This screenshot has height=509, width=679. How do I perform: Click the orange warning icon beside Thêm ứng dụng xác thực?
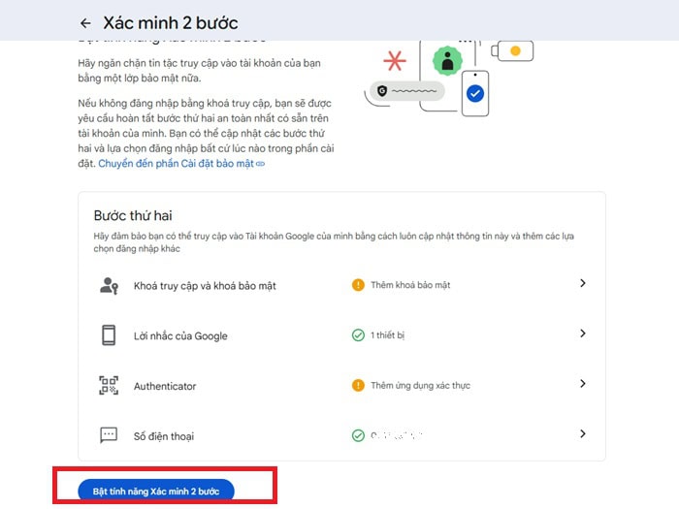pyautogui.click(x=358, y=386)
